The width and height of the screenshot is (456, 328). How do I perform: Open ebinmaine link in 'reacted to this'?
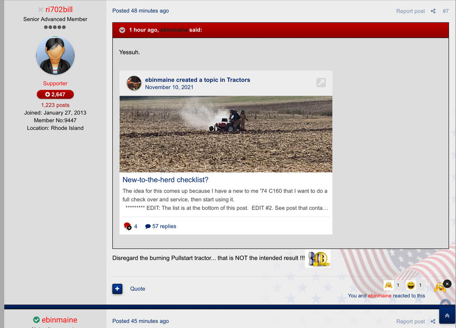coord(379,296)
